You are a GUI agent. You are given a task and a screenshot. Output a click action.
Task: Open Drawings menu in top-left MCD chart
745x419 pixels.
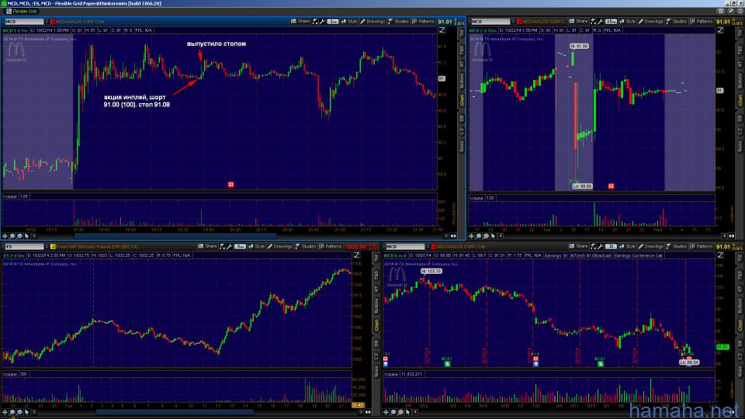pyautogui.click(x=372, y=22)
